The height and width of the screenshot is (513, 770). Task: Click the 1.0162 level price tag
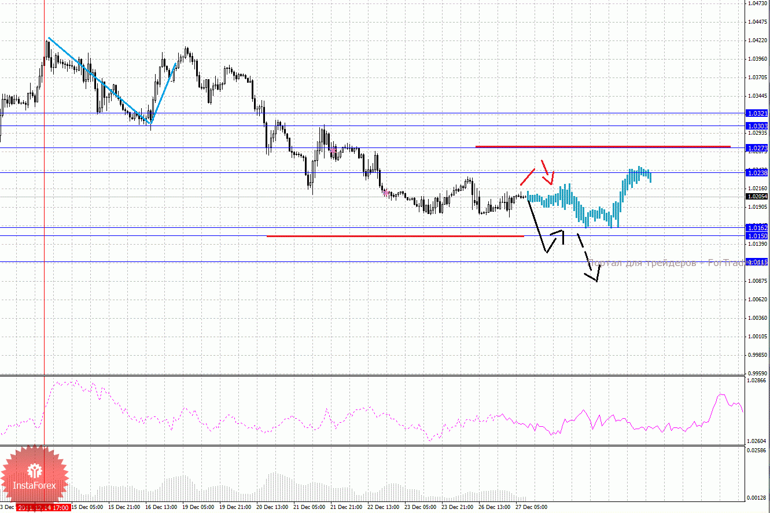pyautogui.click(x=757, y=228)
